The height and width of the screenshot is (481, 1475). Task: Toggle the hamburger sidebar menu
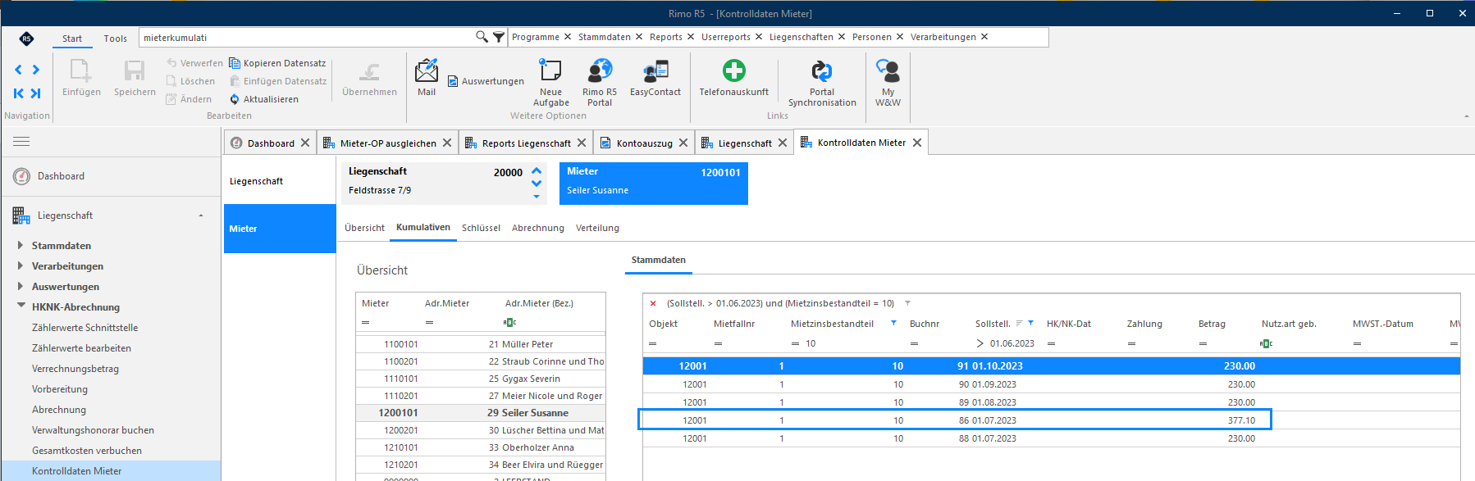(21, 142)
